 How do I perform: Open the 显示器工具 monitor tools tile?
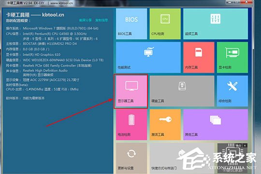(131, 91)
